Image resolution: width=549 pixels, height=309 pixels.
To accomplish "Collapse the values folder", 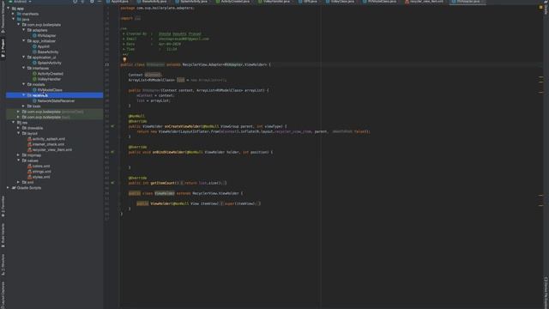I will (x=19, y=161).
